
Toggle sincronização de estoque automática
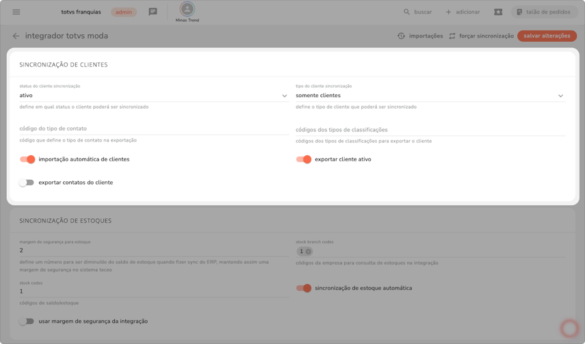point(304,288)
